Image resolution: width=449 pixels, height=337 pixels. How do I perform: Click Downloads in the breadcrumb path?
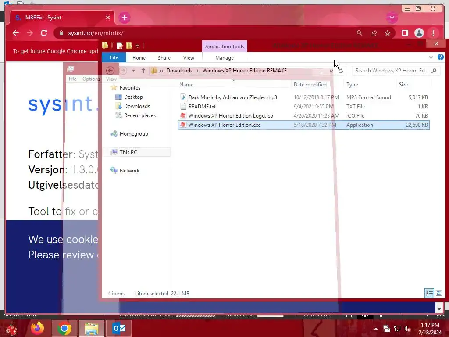click(x=179, y=71)
